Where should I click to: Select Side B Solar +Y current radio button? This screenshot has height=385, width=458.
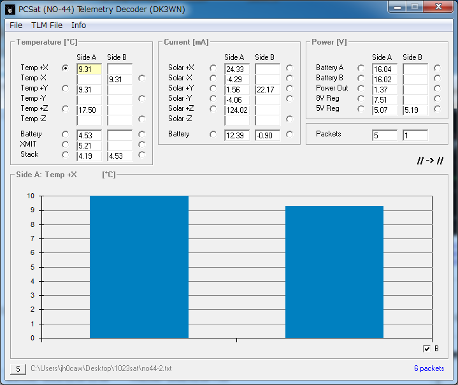tap(289, 89)
